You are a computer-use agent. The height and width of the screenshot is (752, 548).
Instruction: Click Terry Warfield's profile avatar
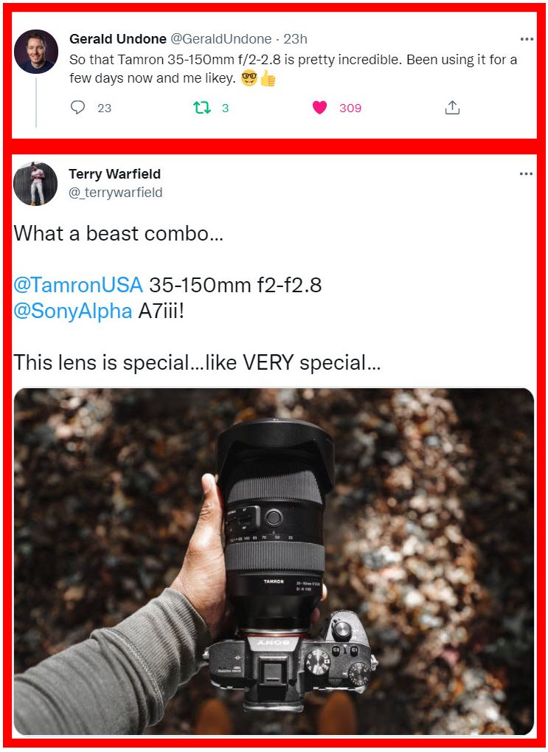35,184
